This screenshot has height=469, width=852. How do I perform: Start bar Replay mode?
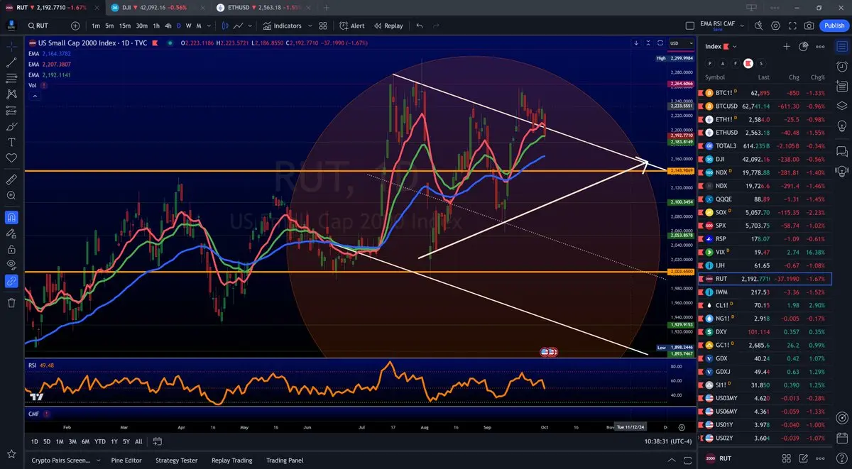(x=388, y=26)
